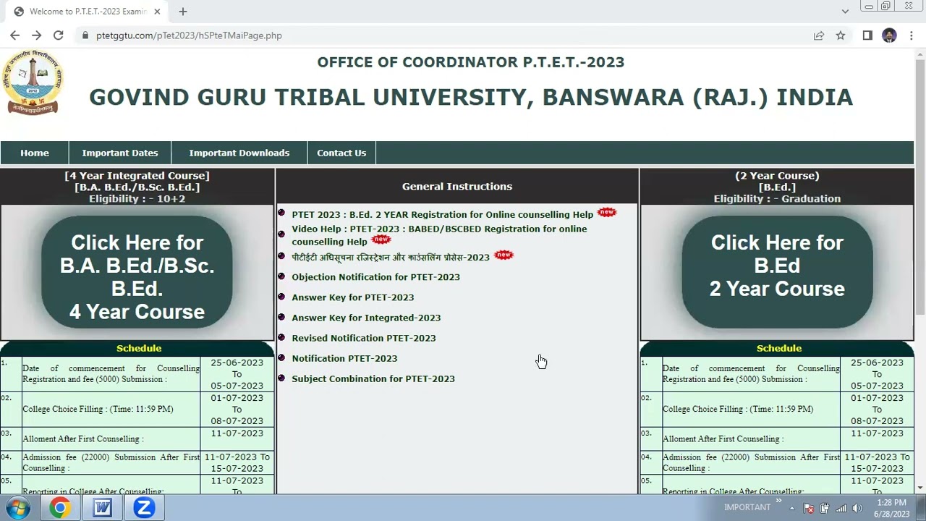View site information lock icon
The width and height of the screenshot is (926, 521).
[85, 35]
